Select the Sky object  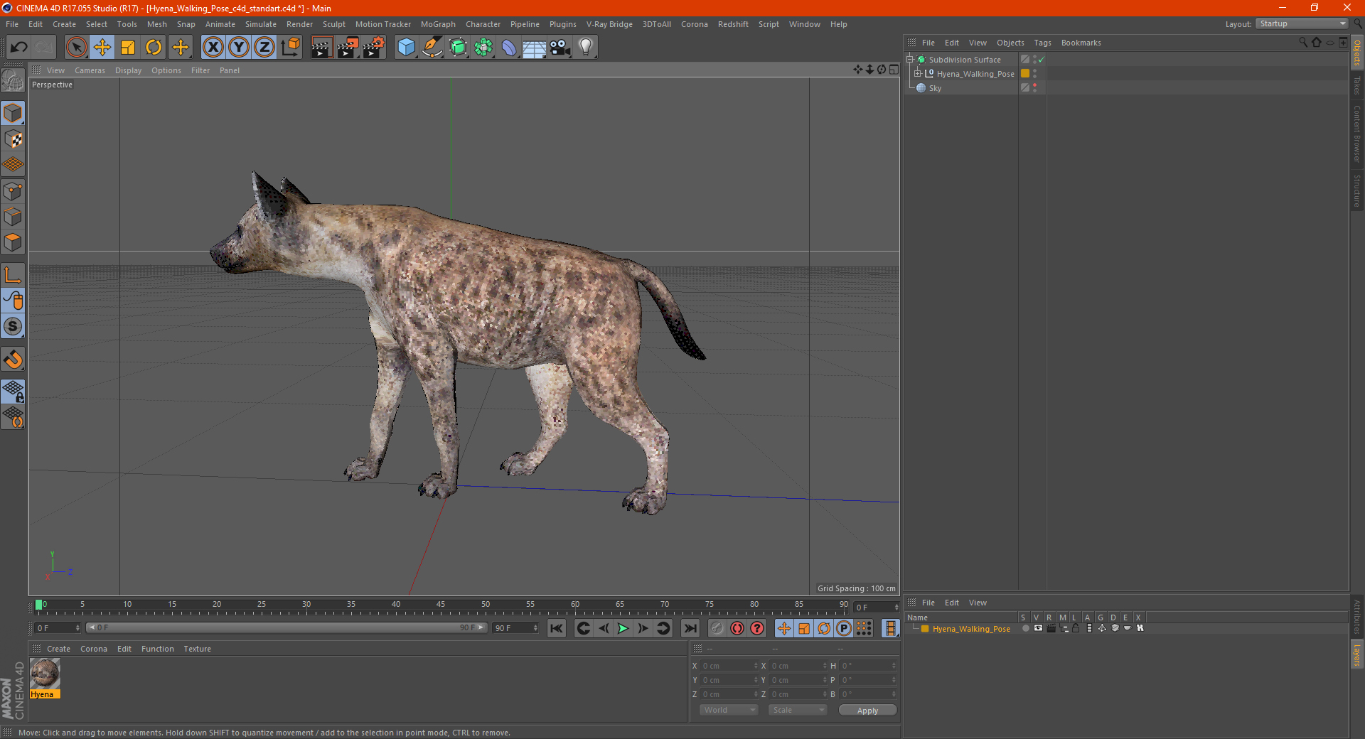click(x=935, y=88)
